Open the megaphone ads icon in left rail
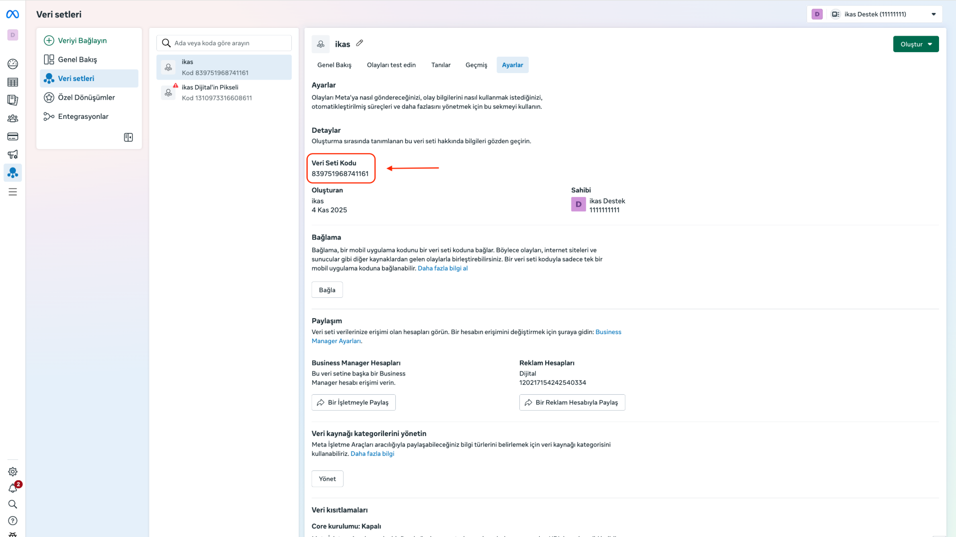 click(13, 155)
